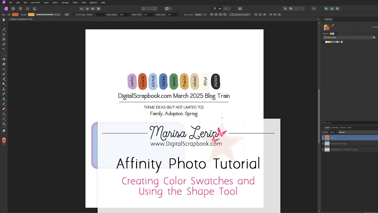
Task: Toggle the Curved edges checkbox
Action: point(74,14)
